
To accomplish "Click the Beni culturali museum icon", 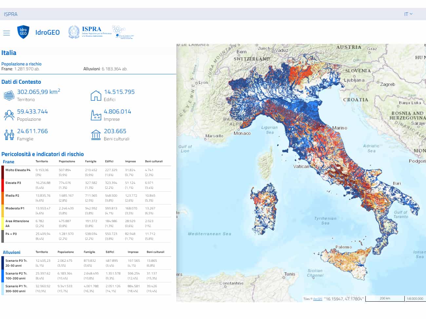I will (96, 135).
